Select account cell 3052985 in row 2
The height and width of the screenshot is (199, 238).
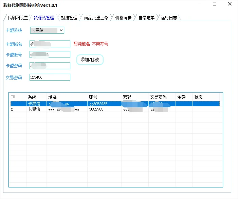(104, 109)
